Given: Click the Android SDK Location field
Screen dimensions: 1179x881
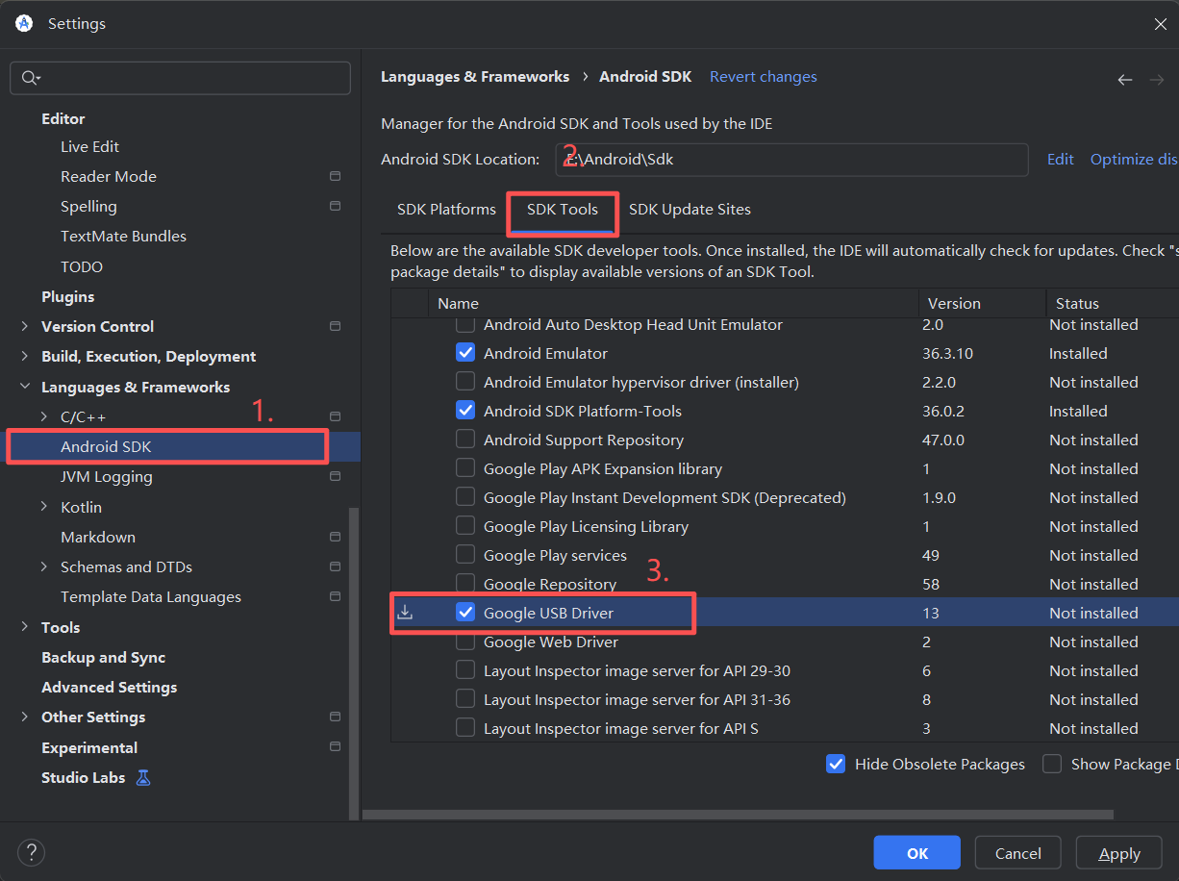Looking at the screenshot, I should (791, 160).
